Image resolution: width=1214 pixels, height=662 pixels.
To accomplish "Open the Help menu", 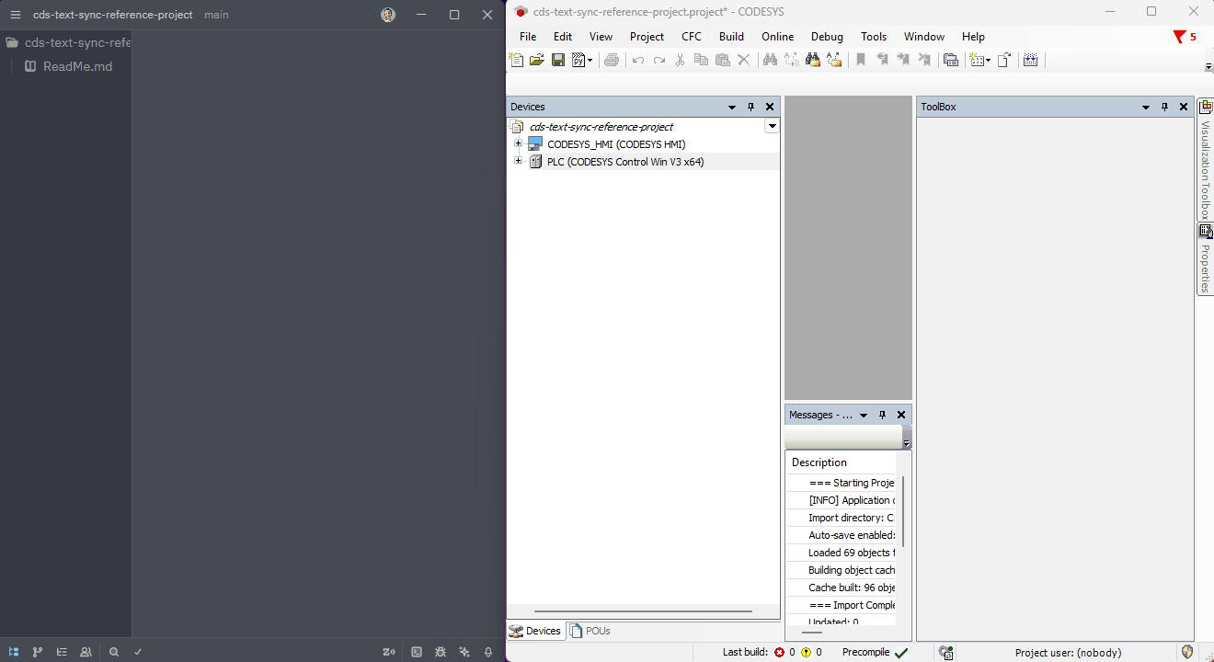I will click(x=973, y=37).
